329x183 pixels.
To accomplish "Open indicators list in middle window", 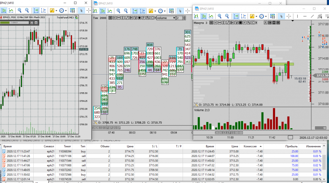I will click(x=151, y=11).
